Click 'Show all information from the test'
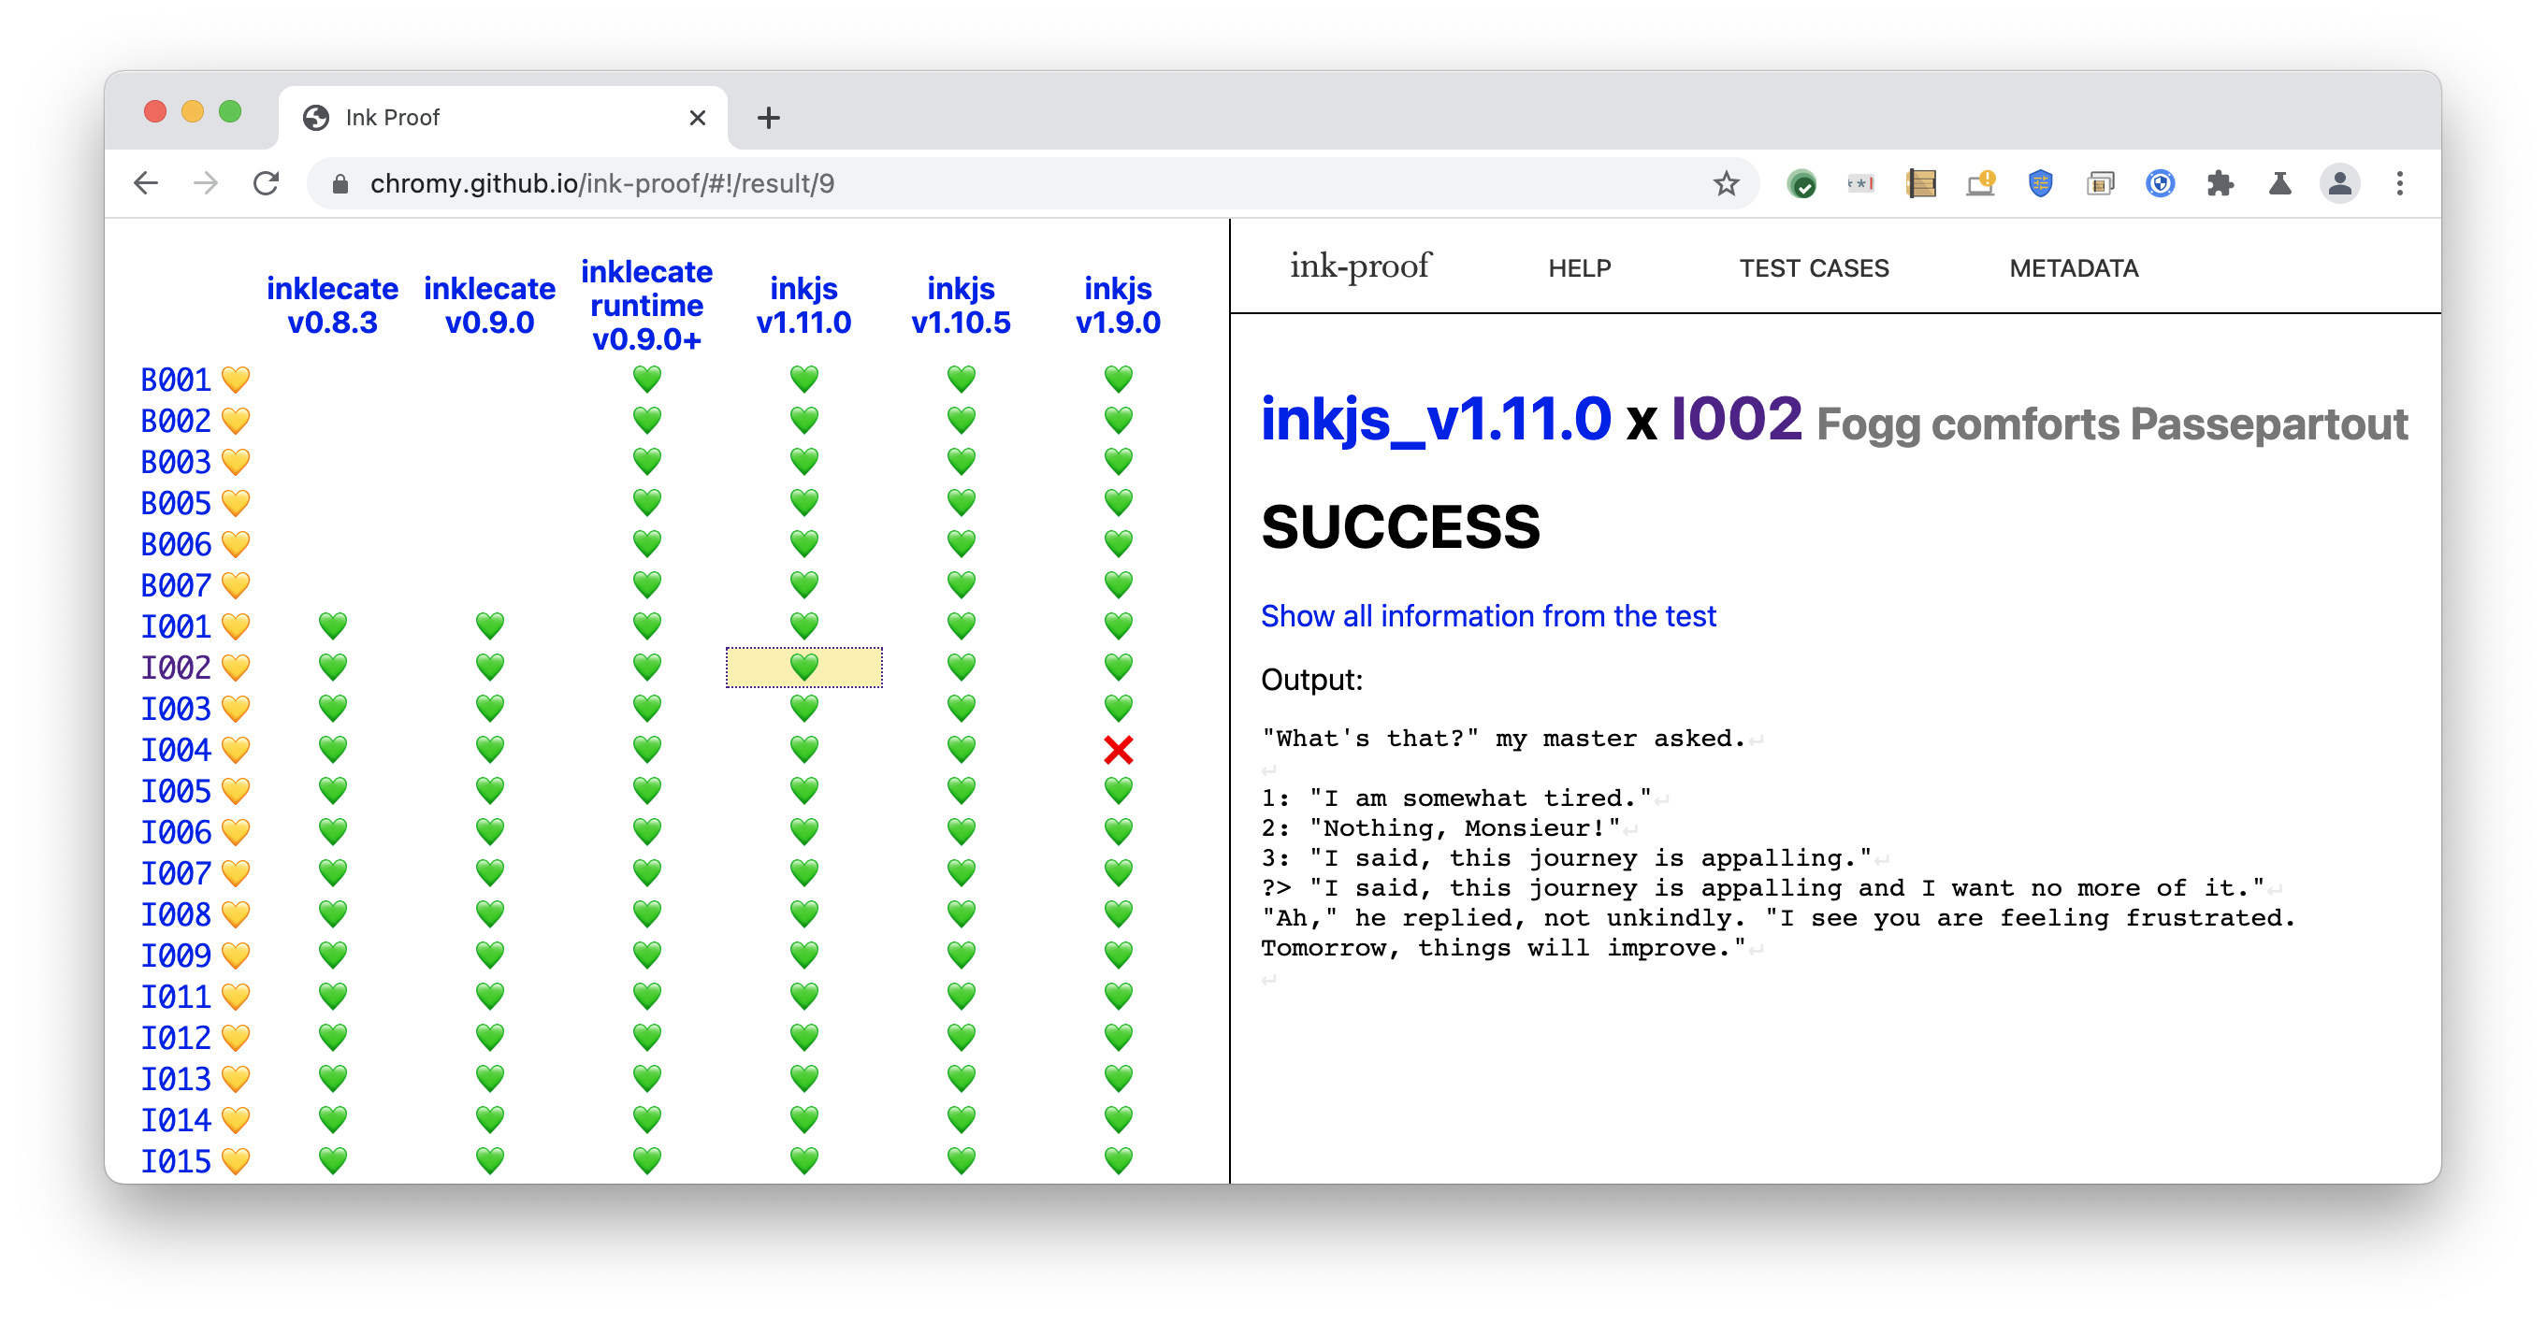2546x1322 pixels. (x=1487, y=615)
